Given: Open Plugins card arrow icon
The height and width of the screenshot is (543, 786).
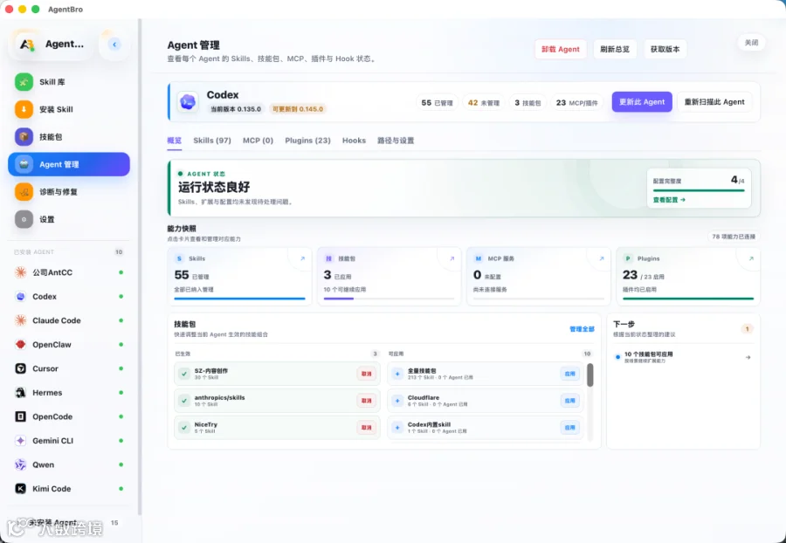Looking at the screenshot, I should (x=751, y=258).
